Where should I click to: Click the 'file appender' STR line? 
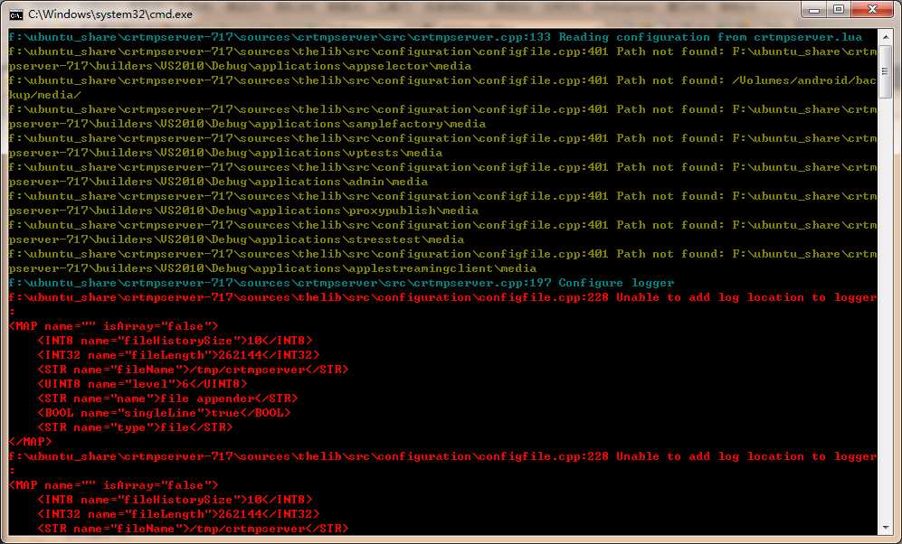[x=167, y=399]
